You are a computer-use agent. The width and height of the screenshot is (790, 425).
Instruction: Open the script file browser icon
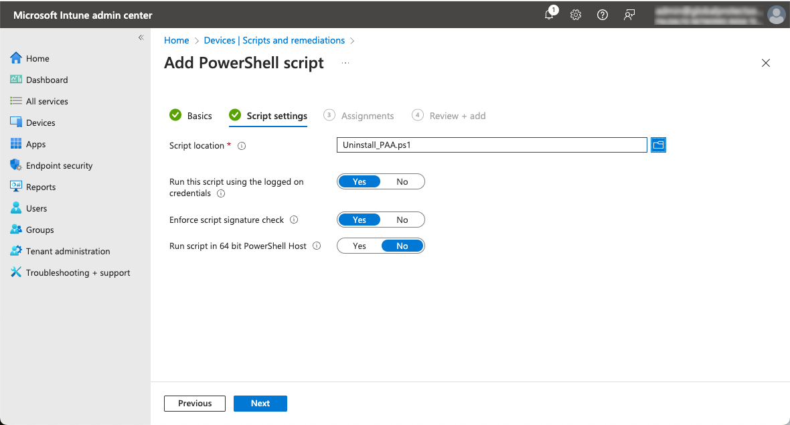pyautogui.click(x=658, y=145)
